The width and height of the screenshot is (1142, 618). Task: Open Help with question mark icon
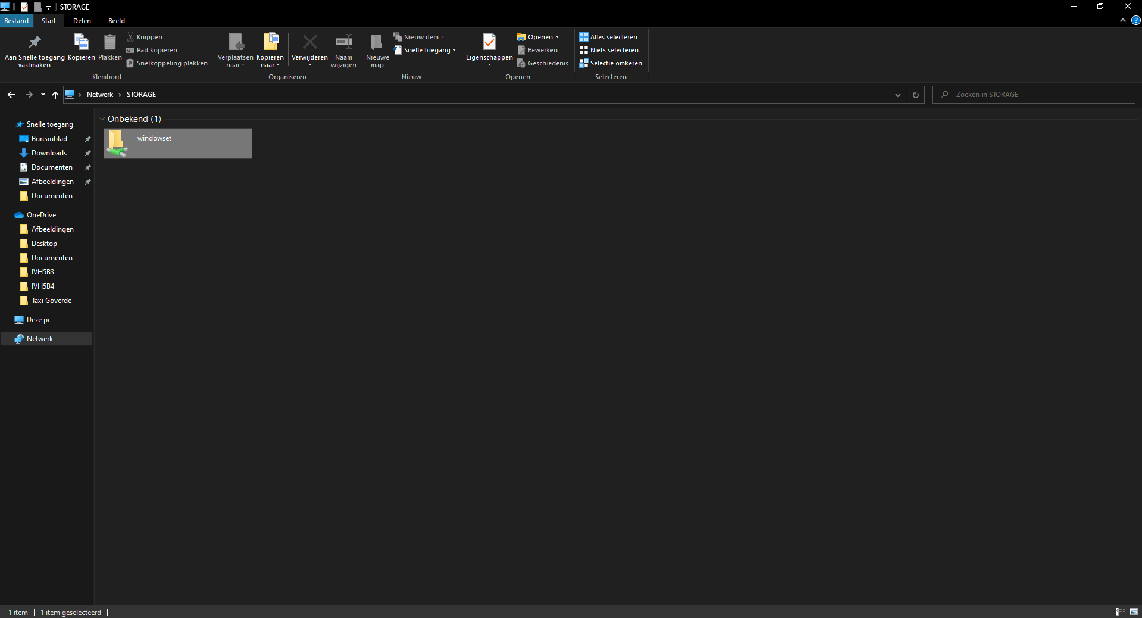pos(1135,20)
